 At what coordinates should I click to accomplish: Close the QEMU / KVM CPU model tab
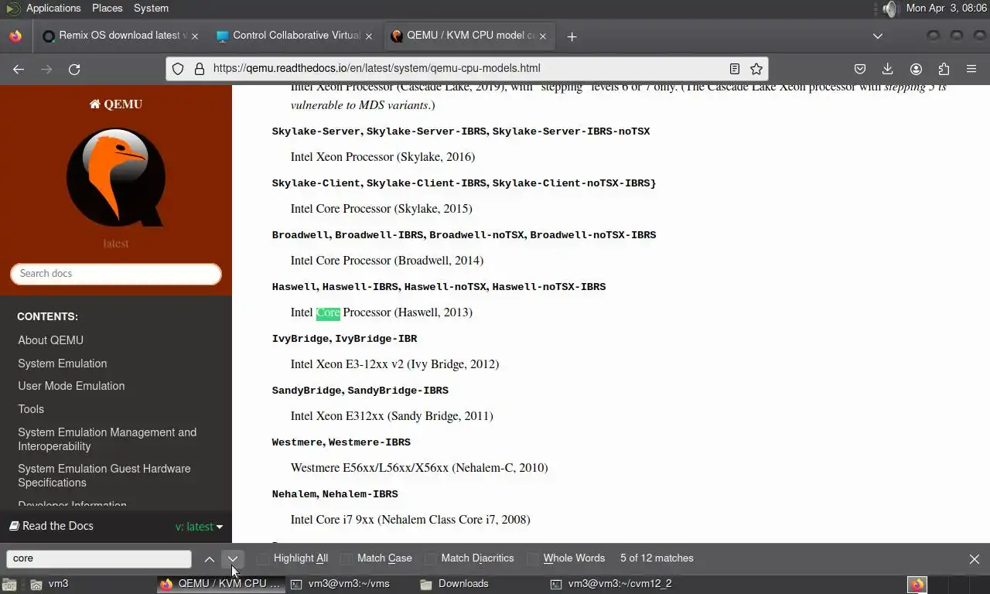pyautogui.click(x=543, y=36)
